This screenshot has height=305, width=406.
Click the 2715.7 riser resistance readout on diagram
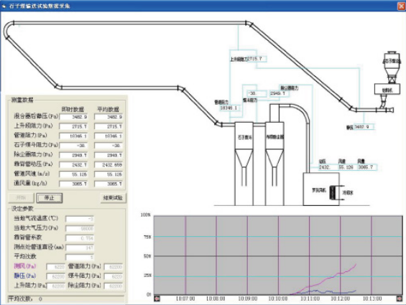257,59
